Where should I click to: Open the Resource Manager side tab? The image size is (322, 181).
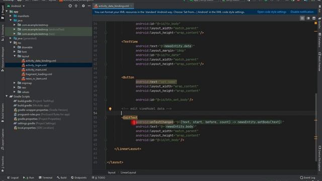click(3, 59)
